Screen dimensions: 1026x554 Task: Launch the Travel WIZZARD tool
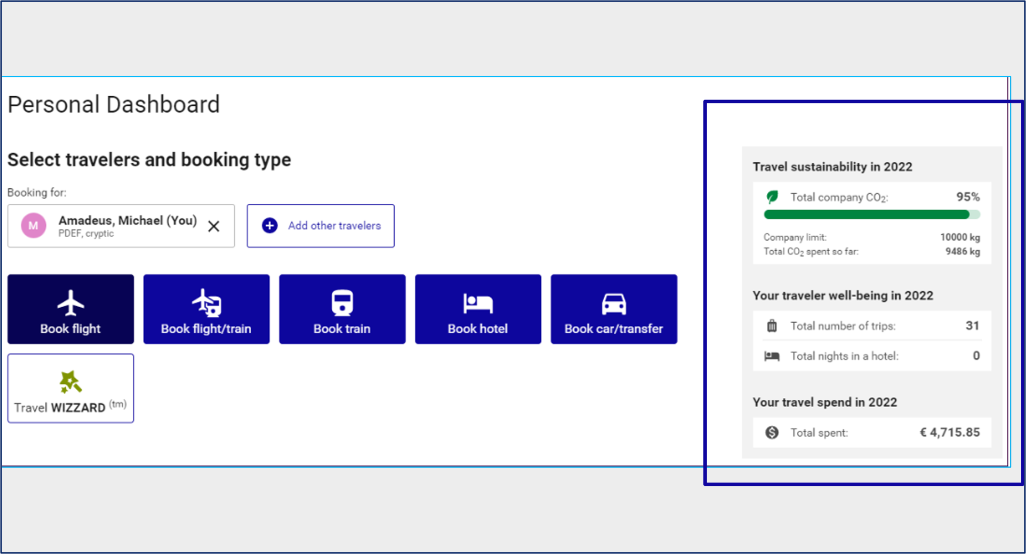click(71, 388)
